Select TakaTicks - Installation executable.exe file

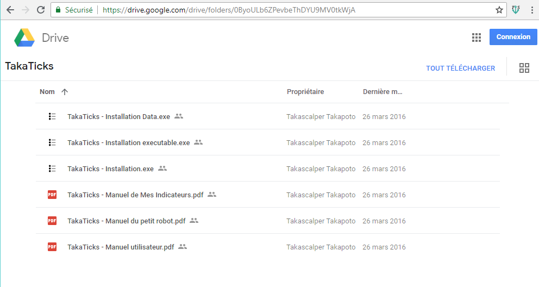pos(129,142)
